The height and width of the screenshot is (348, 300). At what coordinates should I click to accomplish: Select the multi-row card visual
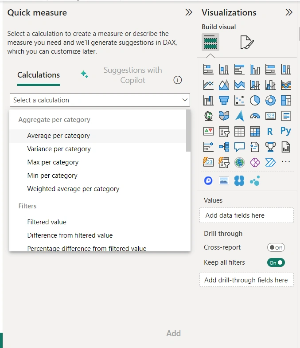286,116
